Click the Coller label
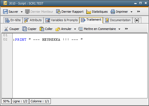The width and height of the screenshot is (149, 106). point(49,29)
